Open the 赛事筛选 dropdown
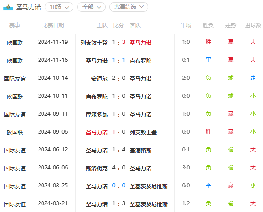 129,7
